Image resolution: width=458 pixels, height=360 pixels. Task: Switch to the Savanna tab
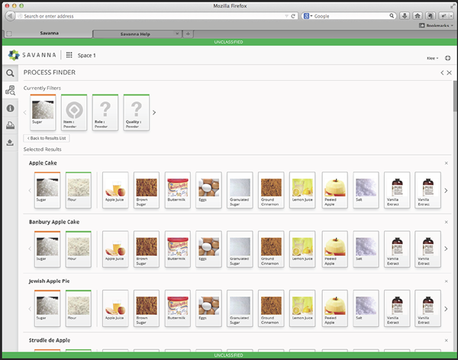coord(49,34)
